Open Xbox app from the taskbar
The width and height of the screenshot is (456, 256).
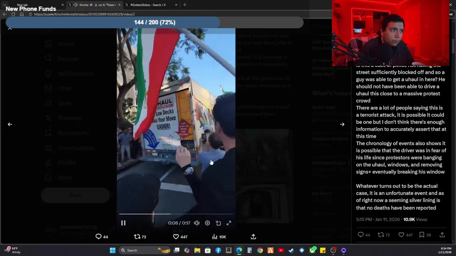pyautogui.click(x=312, y=250)
